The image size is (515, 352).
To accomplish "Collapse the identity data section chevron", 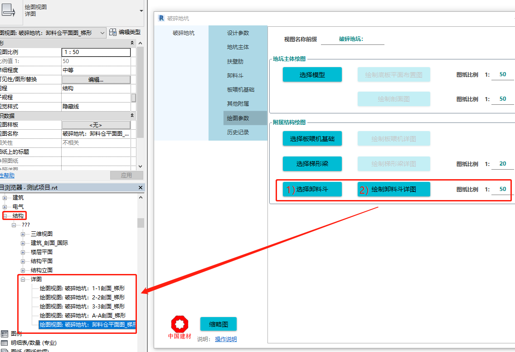I will [x=132, y=115].
